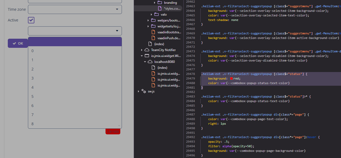Select option 3 in the dropdown list
Image resolution: width=341 pixels, height=158 pixels.
pos(75,78)
